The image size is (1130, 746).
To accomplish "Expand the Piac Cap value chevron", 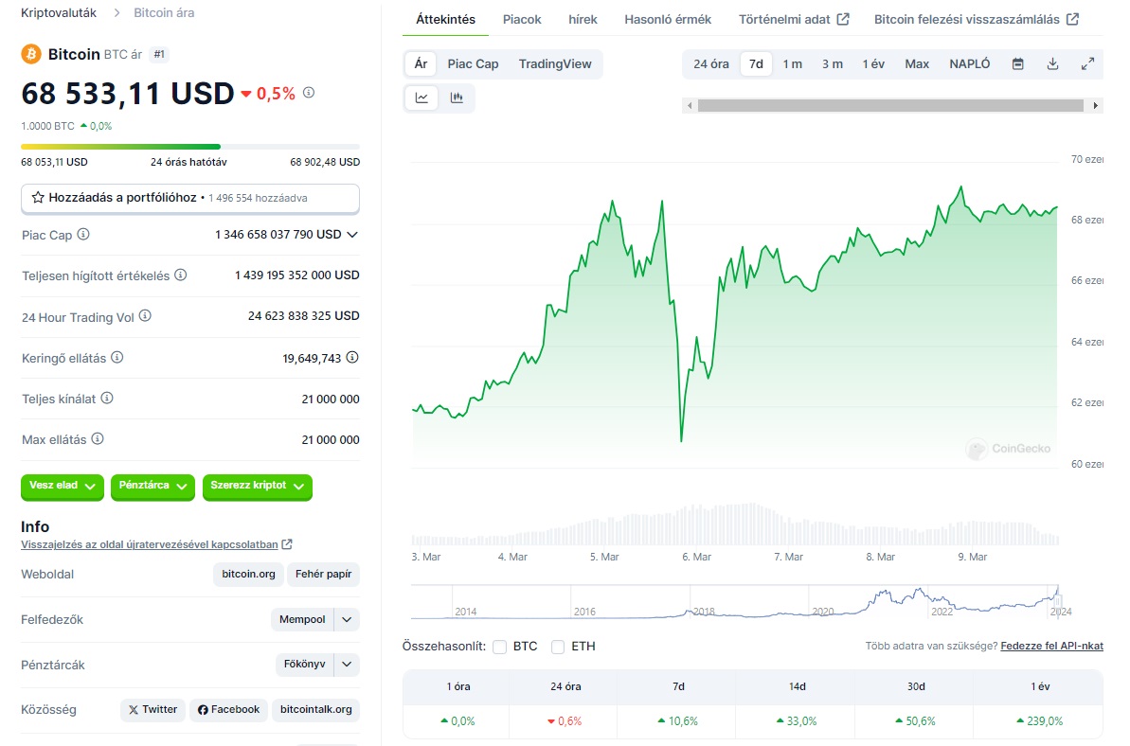I will (x=352, y=235).
